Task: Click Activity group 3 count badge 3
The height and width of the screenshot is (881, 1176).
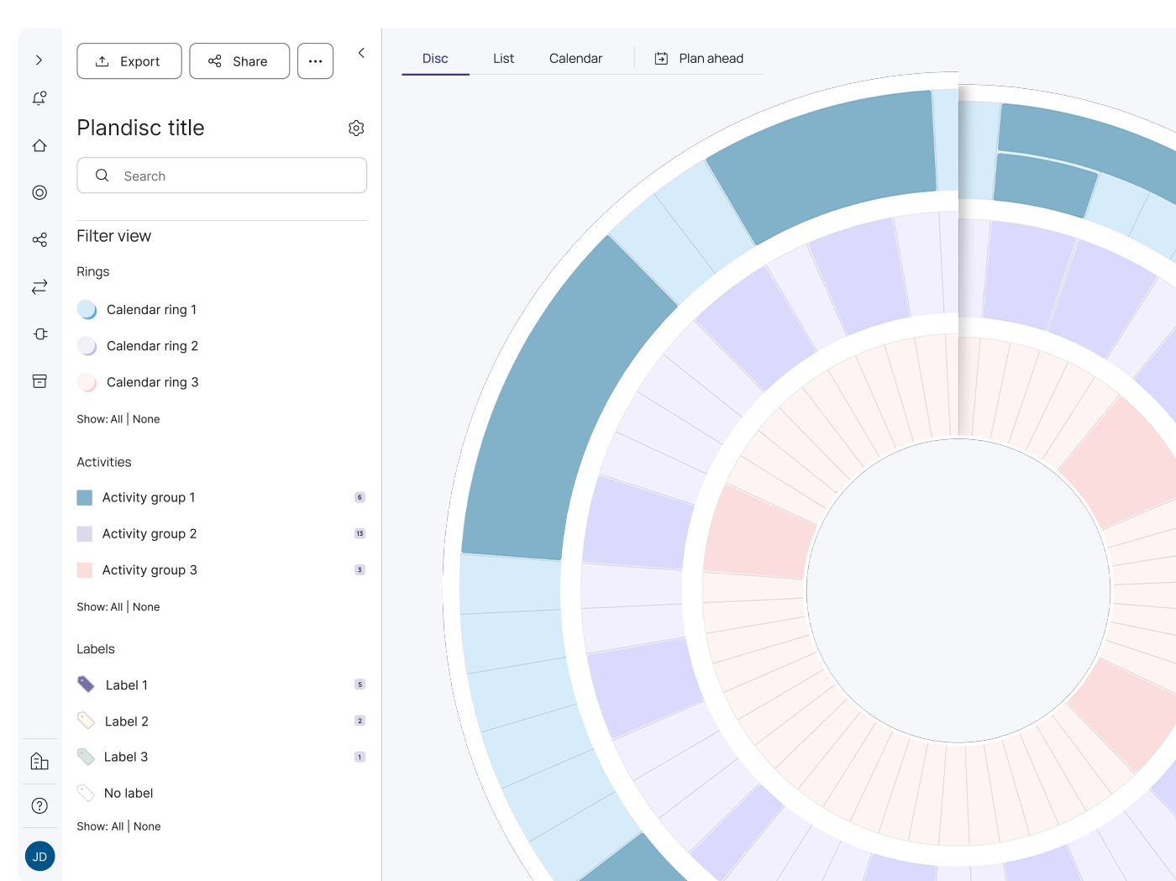Action: (360, 569)
